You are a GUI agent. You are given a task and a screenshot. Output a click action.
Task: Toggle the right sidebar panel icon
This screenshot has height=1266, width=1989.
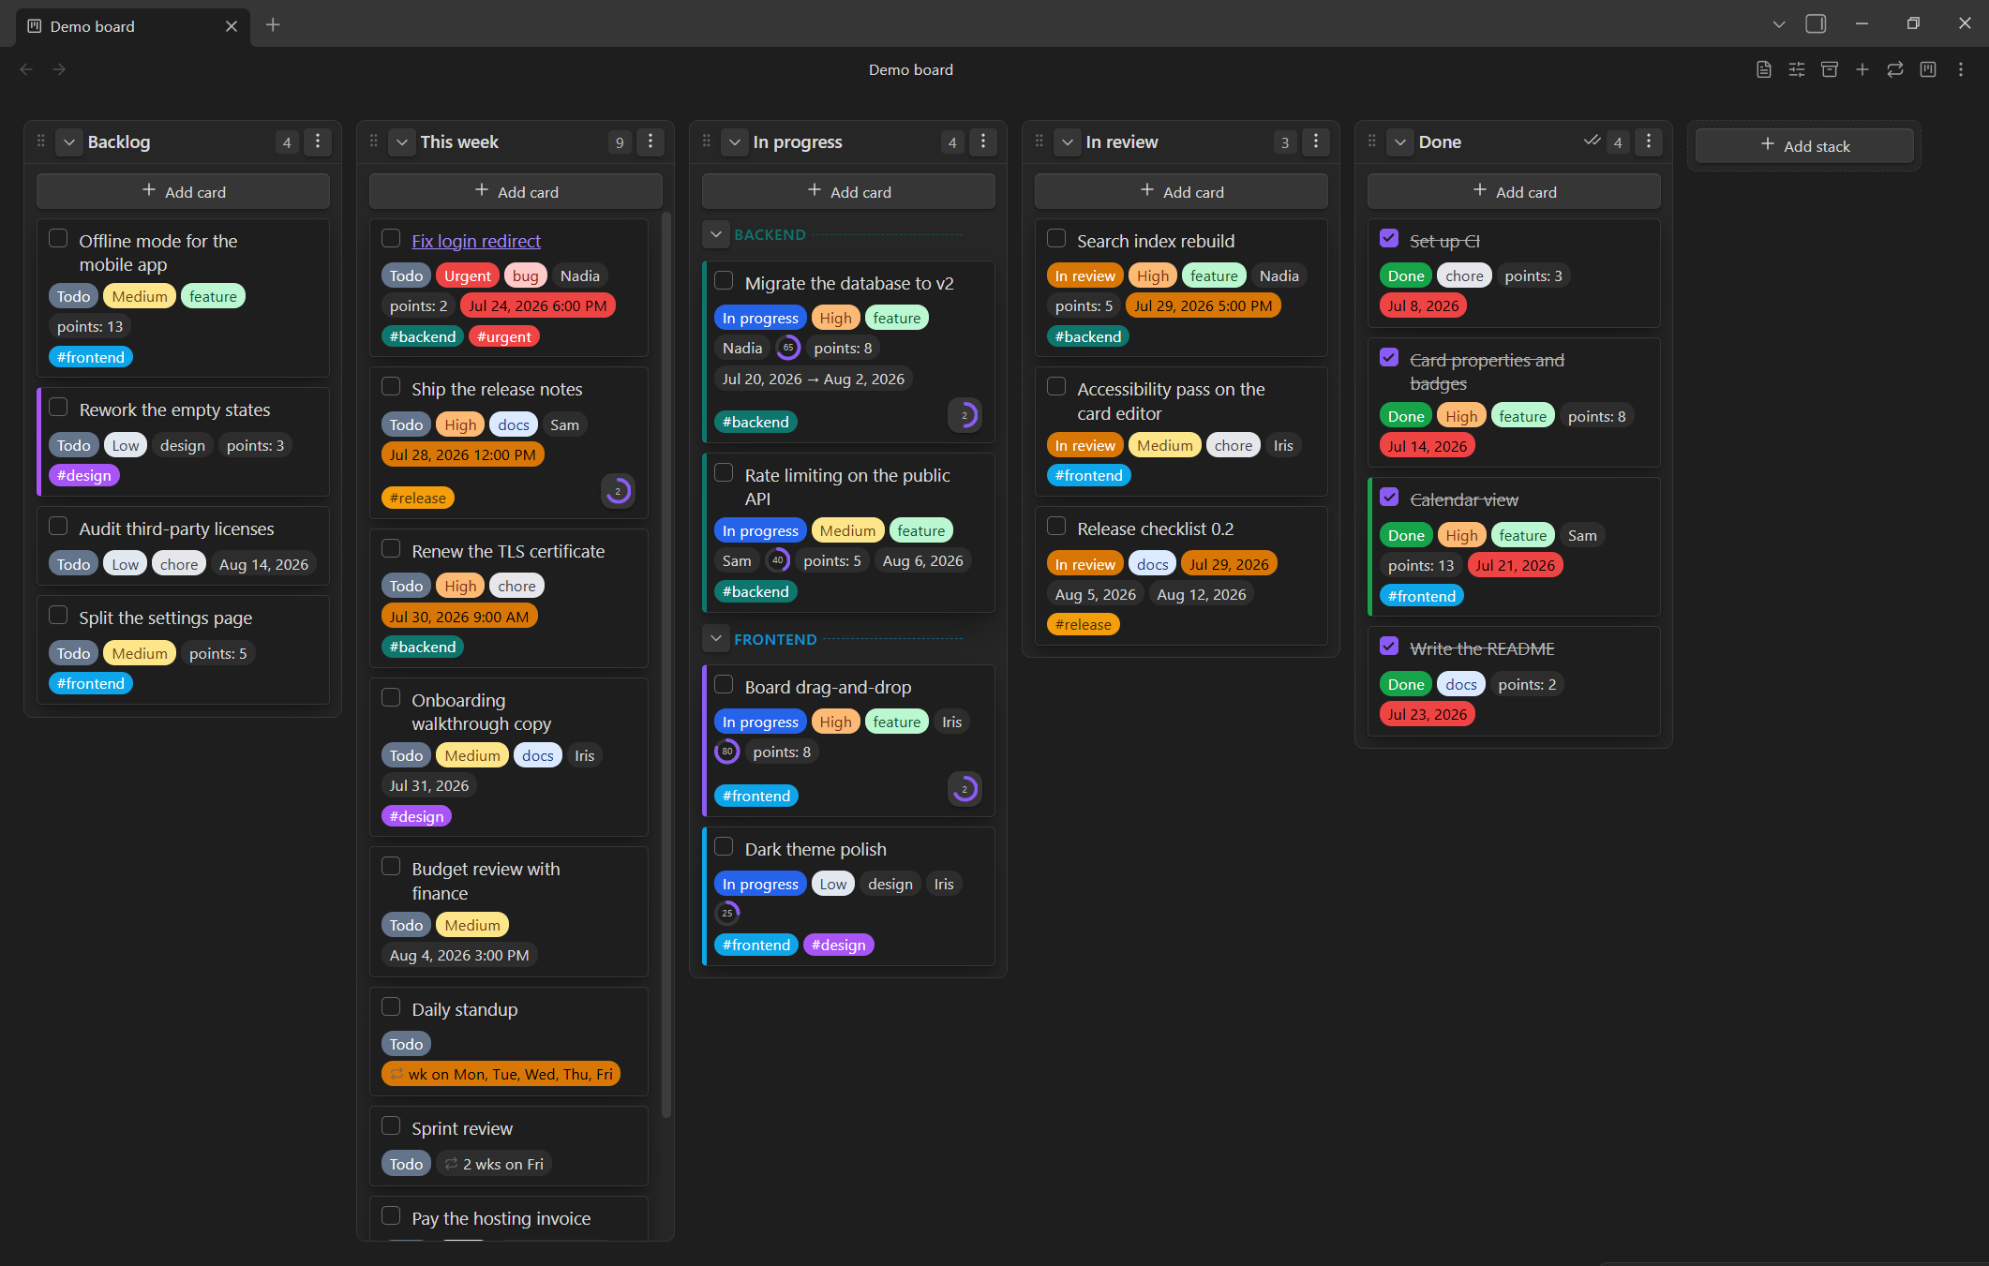1816,24
